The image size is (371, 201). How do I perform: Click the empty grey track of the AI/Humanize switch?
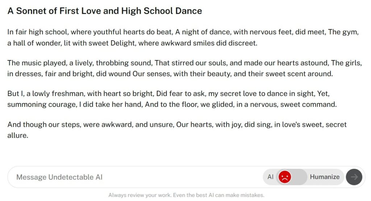[x=300, y=177]
